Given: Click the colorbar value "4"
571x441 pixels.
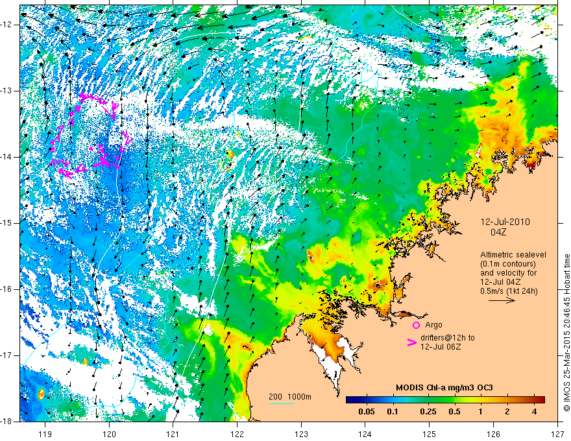Looking at the screenshot, I should [x=534, y=412].
